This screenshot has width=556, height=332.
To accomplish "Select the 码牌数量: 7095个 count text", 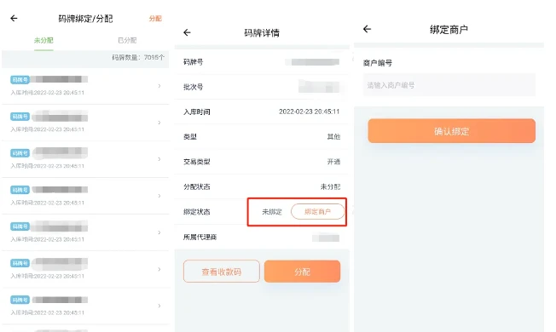I will pyautogui.click(x=138, y=57).
